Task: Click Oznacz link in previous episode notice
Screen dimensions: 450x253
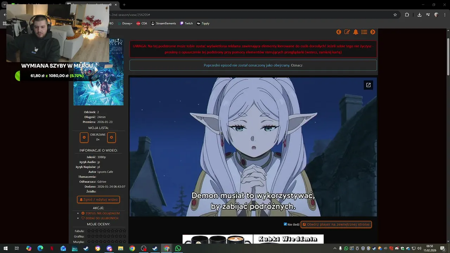Action: (297, 65)
